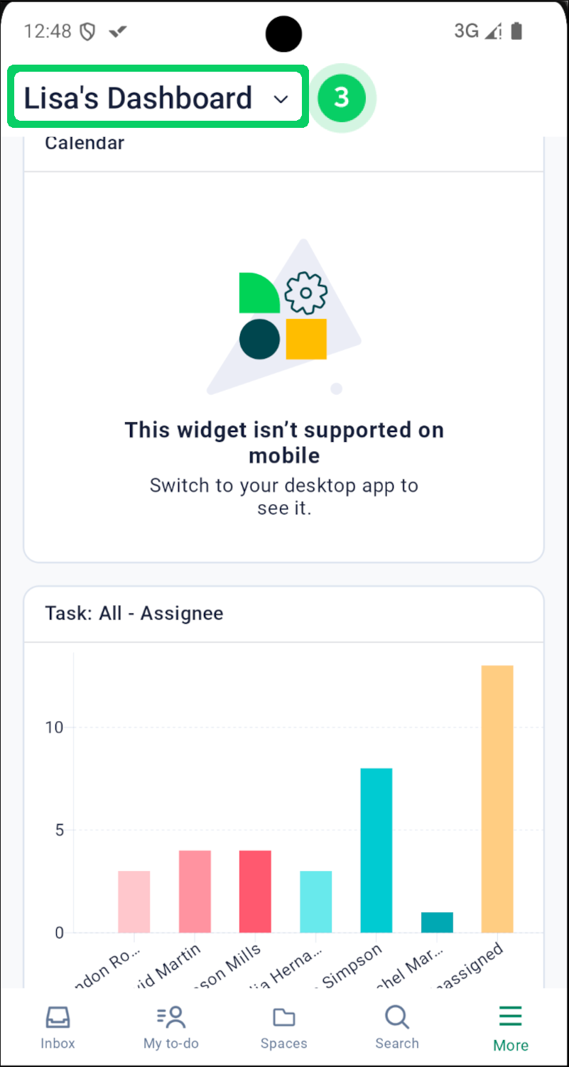This screenshot has width=569, height=1067.
Task: Open the Spaces folder icon
Action: pyautogui.click(x=283, y=1026)
